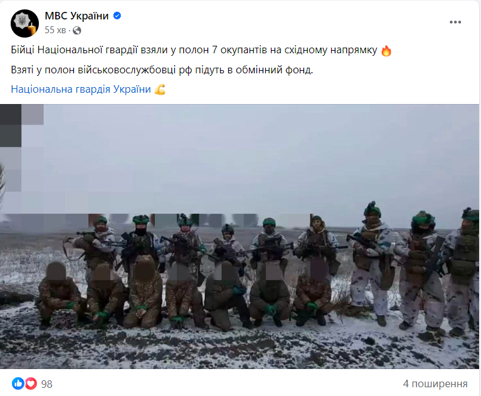
Task: Click the red heart reaction icon
Action: [31, 383]
